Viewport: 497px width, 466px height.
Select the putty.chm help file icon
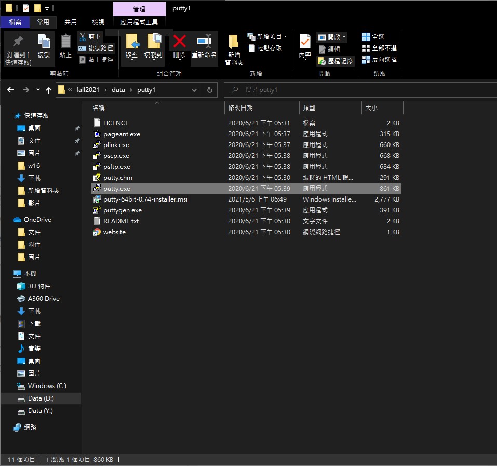click(x=97, y=178)
